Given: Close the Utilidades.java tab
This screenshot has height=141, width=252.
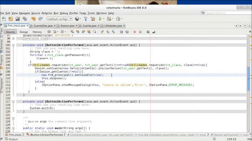Looking at the screenshot, I should [x=124, y=25].
